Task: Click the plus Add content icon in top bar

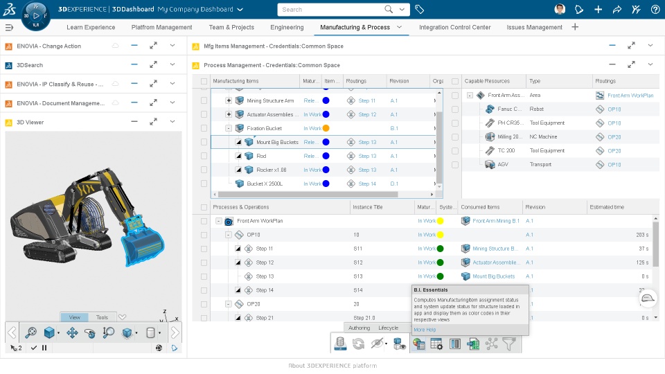Action: coord(598,9)
